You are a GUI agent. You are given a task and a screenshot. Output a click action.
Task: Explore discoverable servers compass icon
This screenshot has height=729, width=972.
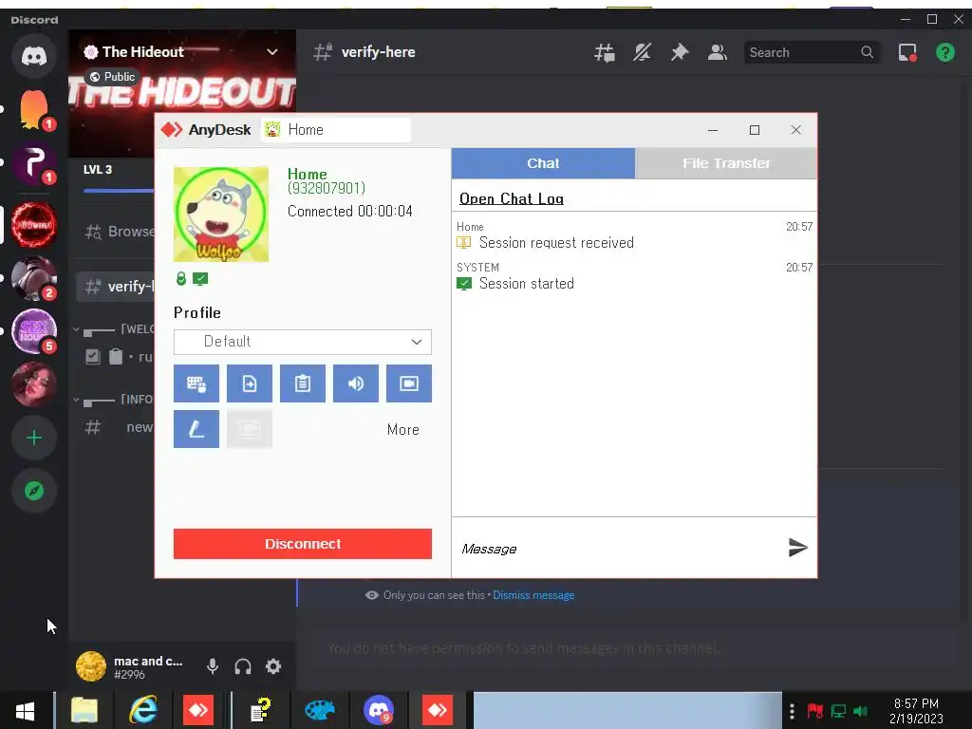[34, 491]
